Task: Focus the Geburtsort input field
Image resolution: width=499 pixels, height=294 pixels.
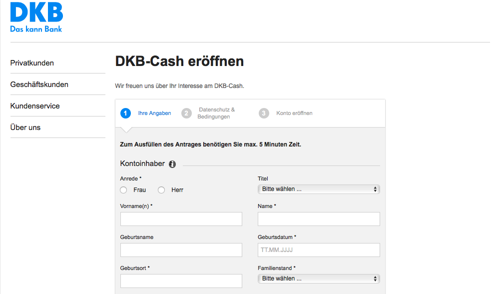Action: click(181, 281)
